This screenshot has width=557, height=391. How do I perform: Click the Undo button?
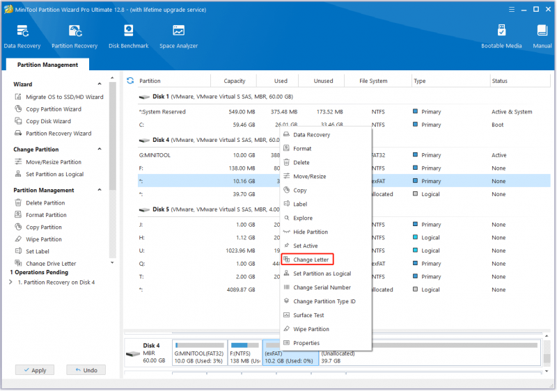[x=86, y=370]
